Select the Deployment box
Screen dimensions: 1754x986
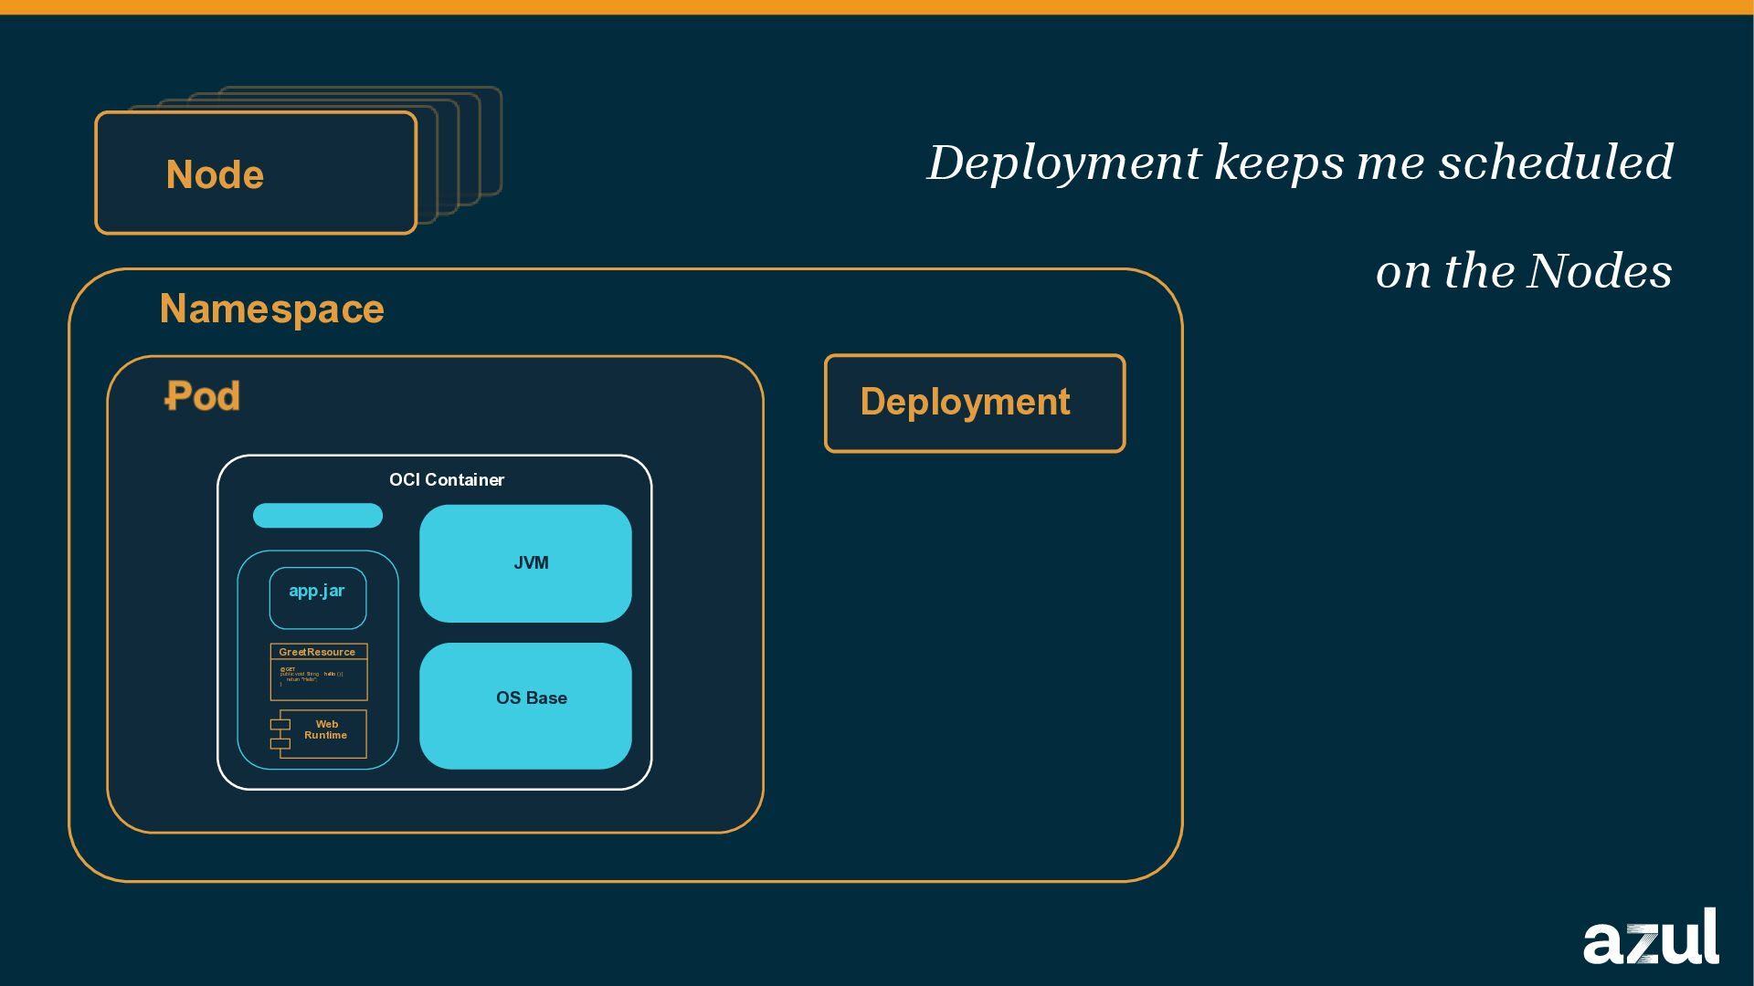pyautogui.click(x=975, y=403)
